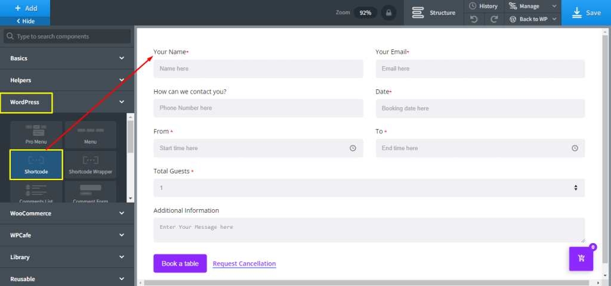Open the Total Guests select dropdown
The height and width of the screenshot is (286, 611).
tap(369, 188)
